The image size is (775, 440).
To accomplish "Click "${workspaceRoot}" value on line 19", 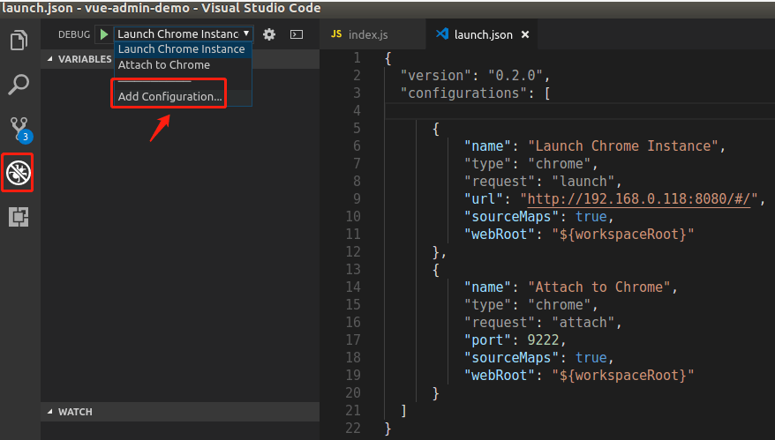I will (623, 376).
